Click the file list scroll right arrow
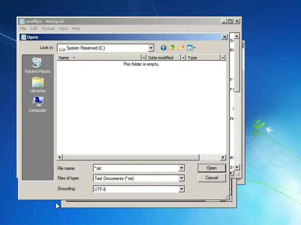Viewport: 301px width, 225px height. [223, 157]
